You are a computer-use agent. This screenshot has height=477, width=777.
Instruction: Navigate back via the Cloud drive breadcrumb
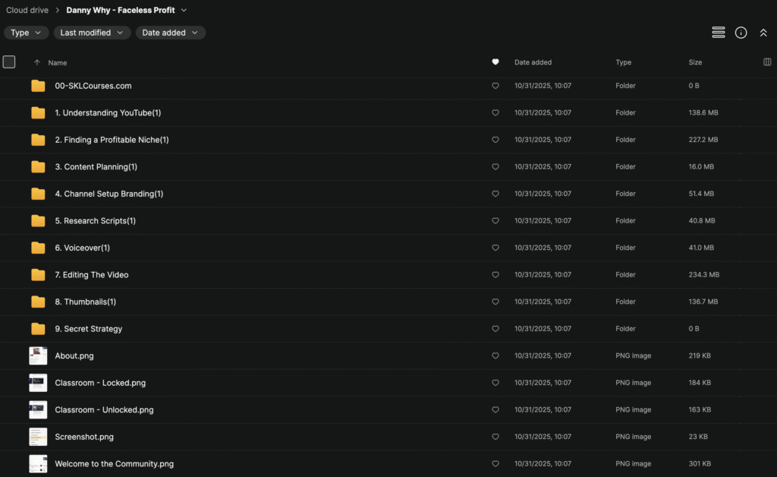(27, 10)
